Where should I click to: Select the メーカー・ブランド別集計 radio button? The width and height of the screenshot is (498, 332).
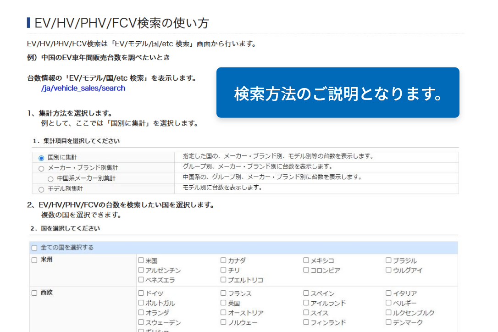coord(41,168)
